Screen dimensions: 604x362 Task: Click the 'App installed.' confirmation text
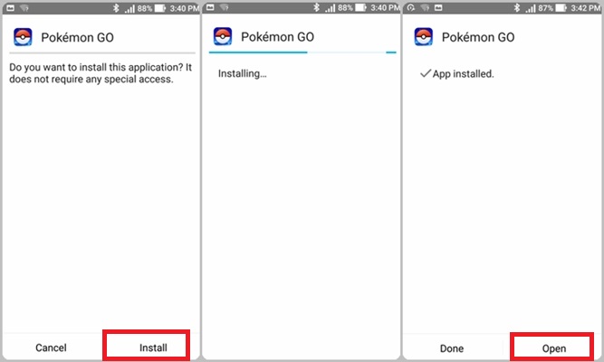click(x=464, y=73)
